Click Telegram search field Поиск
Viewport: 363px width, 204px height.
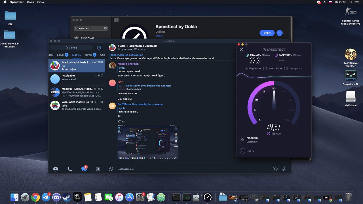pyautogui.click(x=71, y=48)
